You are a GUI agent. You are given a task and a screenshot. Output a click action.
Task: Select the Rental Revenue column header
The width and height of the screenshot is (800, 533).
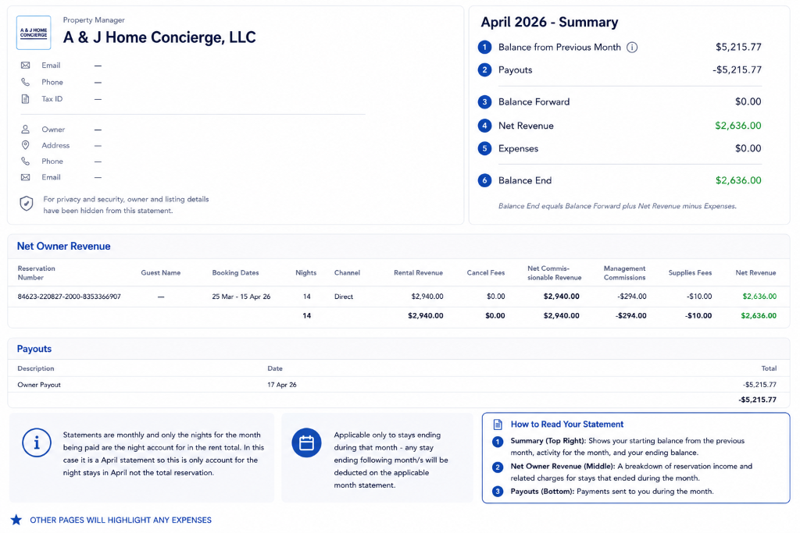click(419, 272)
